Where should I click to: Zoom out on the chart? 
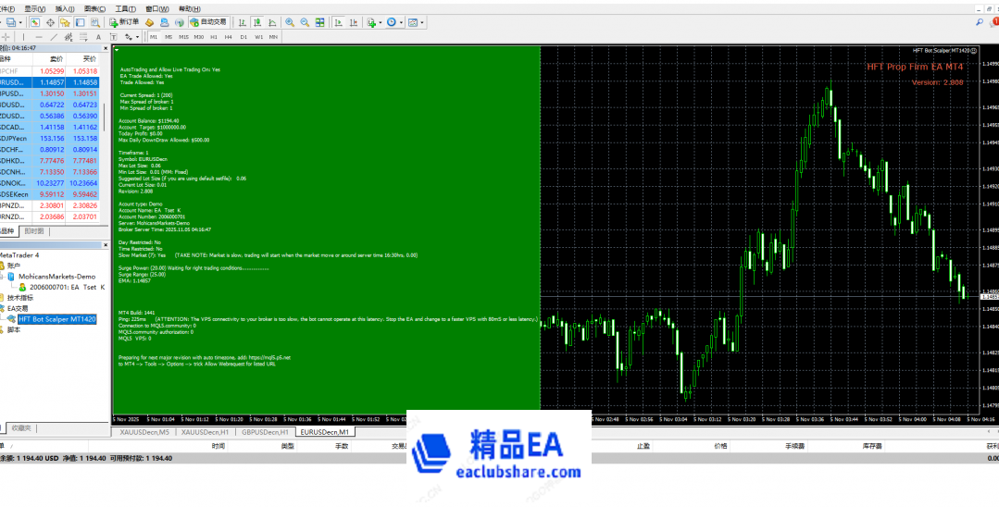click(305, 21)
